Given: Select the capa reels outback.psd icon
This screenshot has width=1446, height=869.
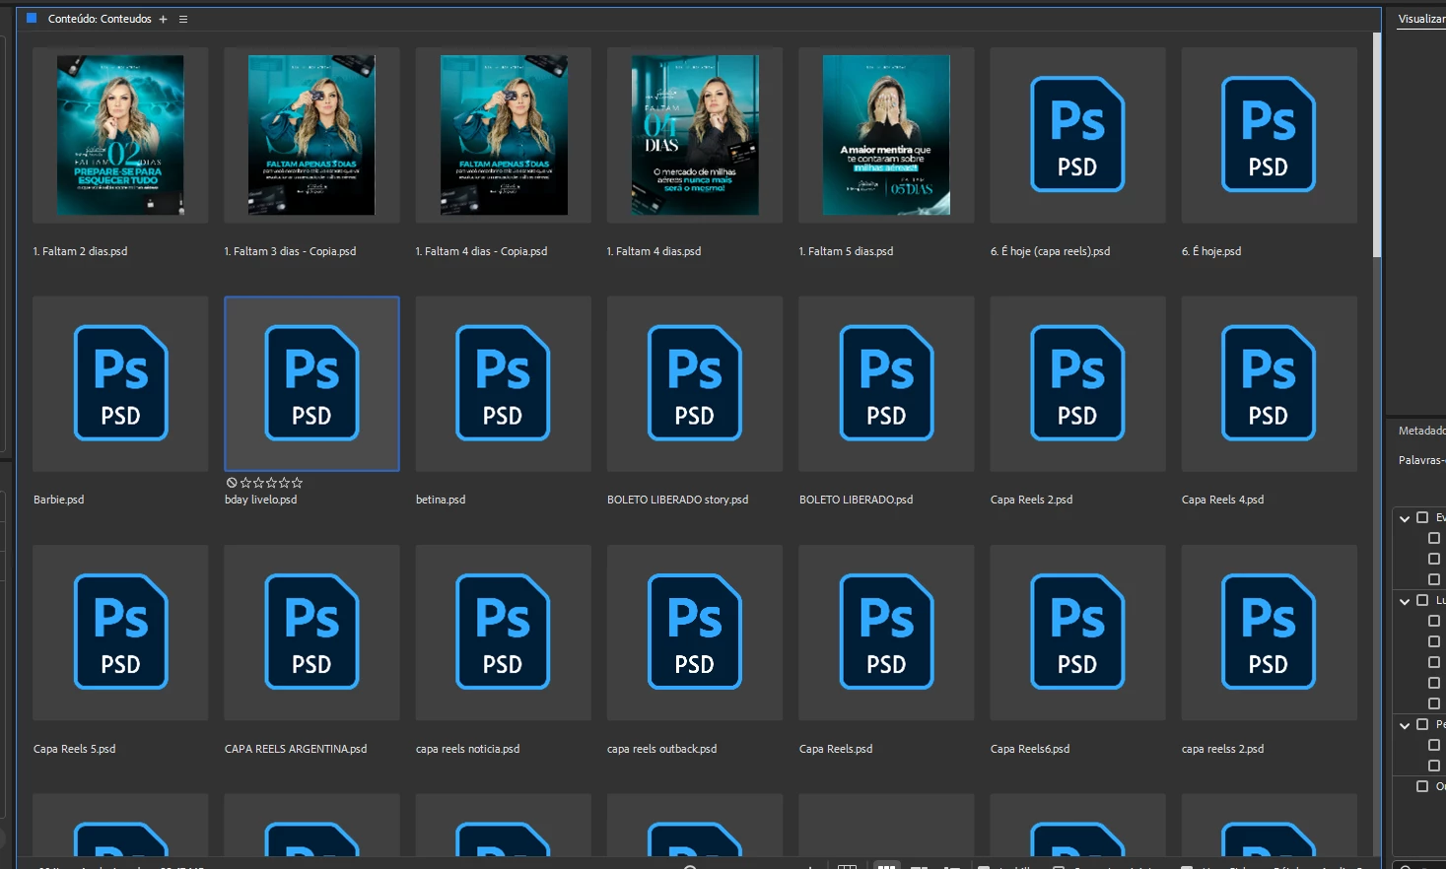Looking at the screenshot, I should click(x=694, y=632).
